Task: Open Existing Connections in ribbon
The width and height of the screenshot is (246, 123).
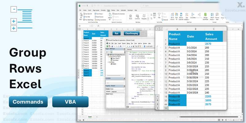Action: (x=100, y=20)
